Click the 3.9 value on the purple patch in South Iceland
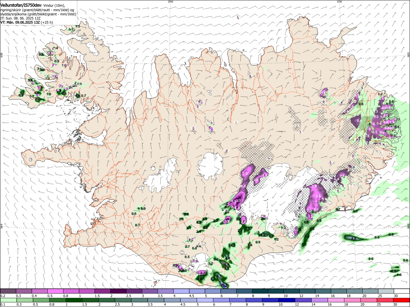Viewport: 410px width, 307px height. [x=227, y=221]
